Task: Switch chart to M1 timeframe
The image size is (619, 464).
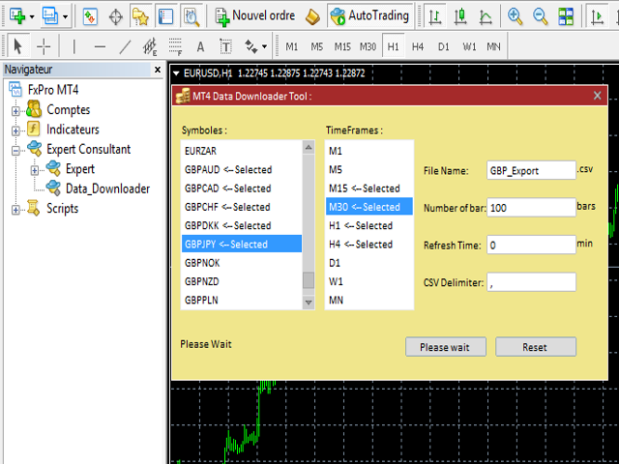Action: [x=292, y=46]
